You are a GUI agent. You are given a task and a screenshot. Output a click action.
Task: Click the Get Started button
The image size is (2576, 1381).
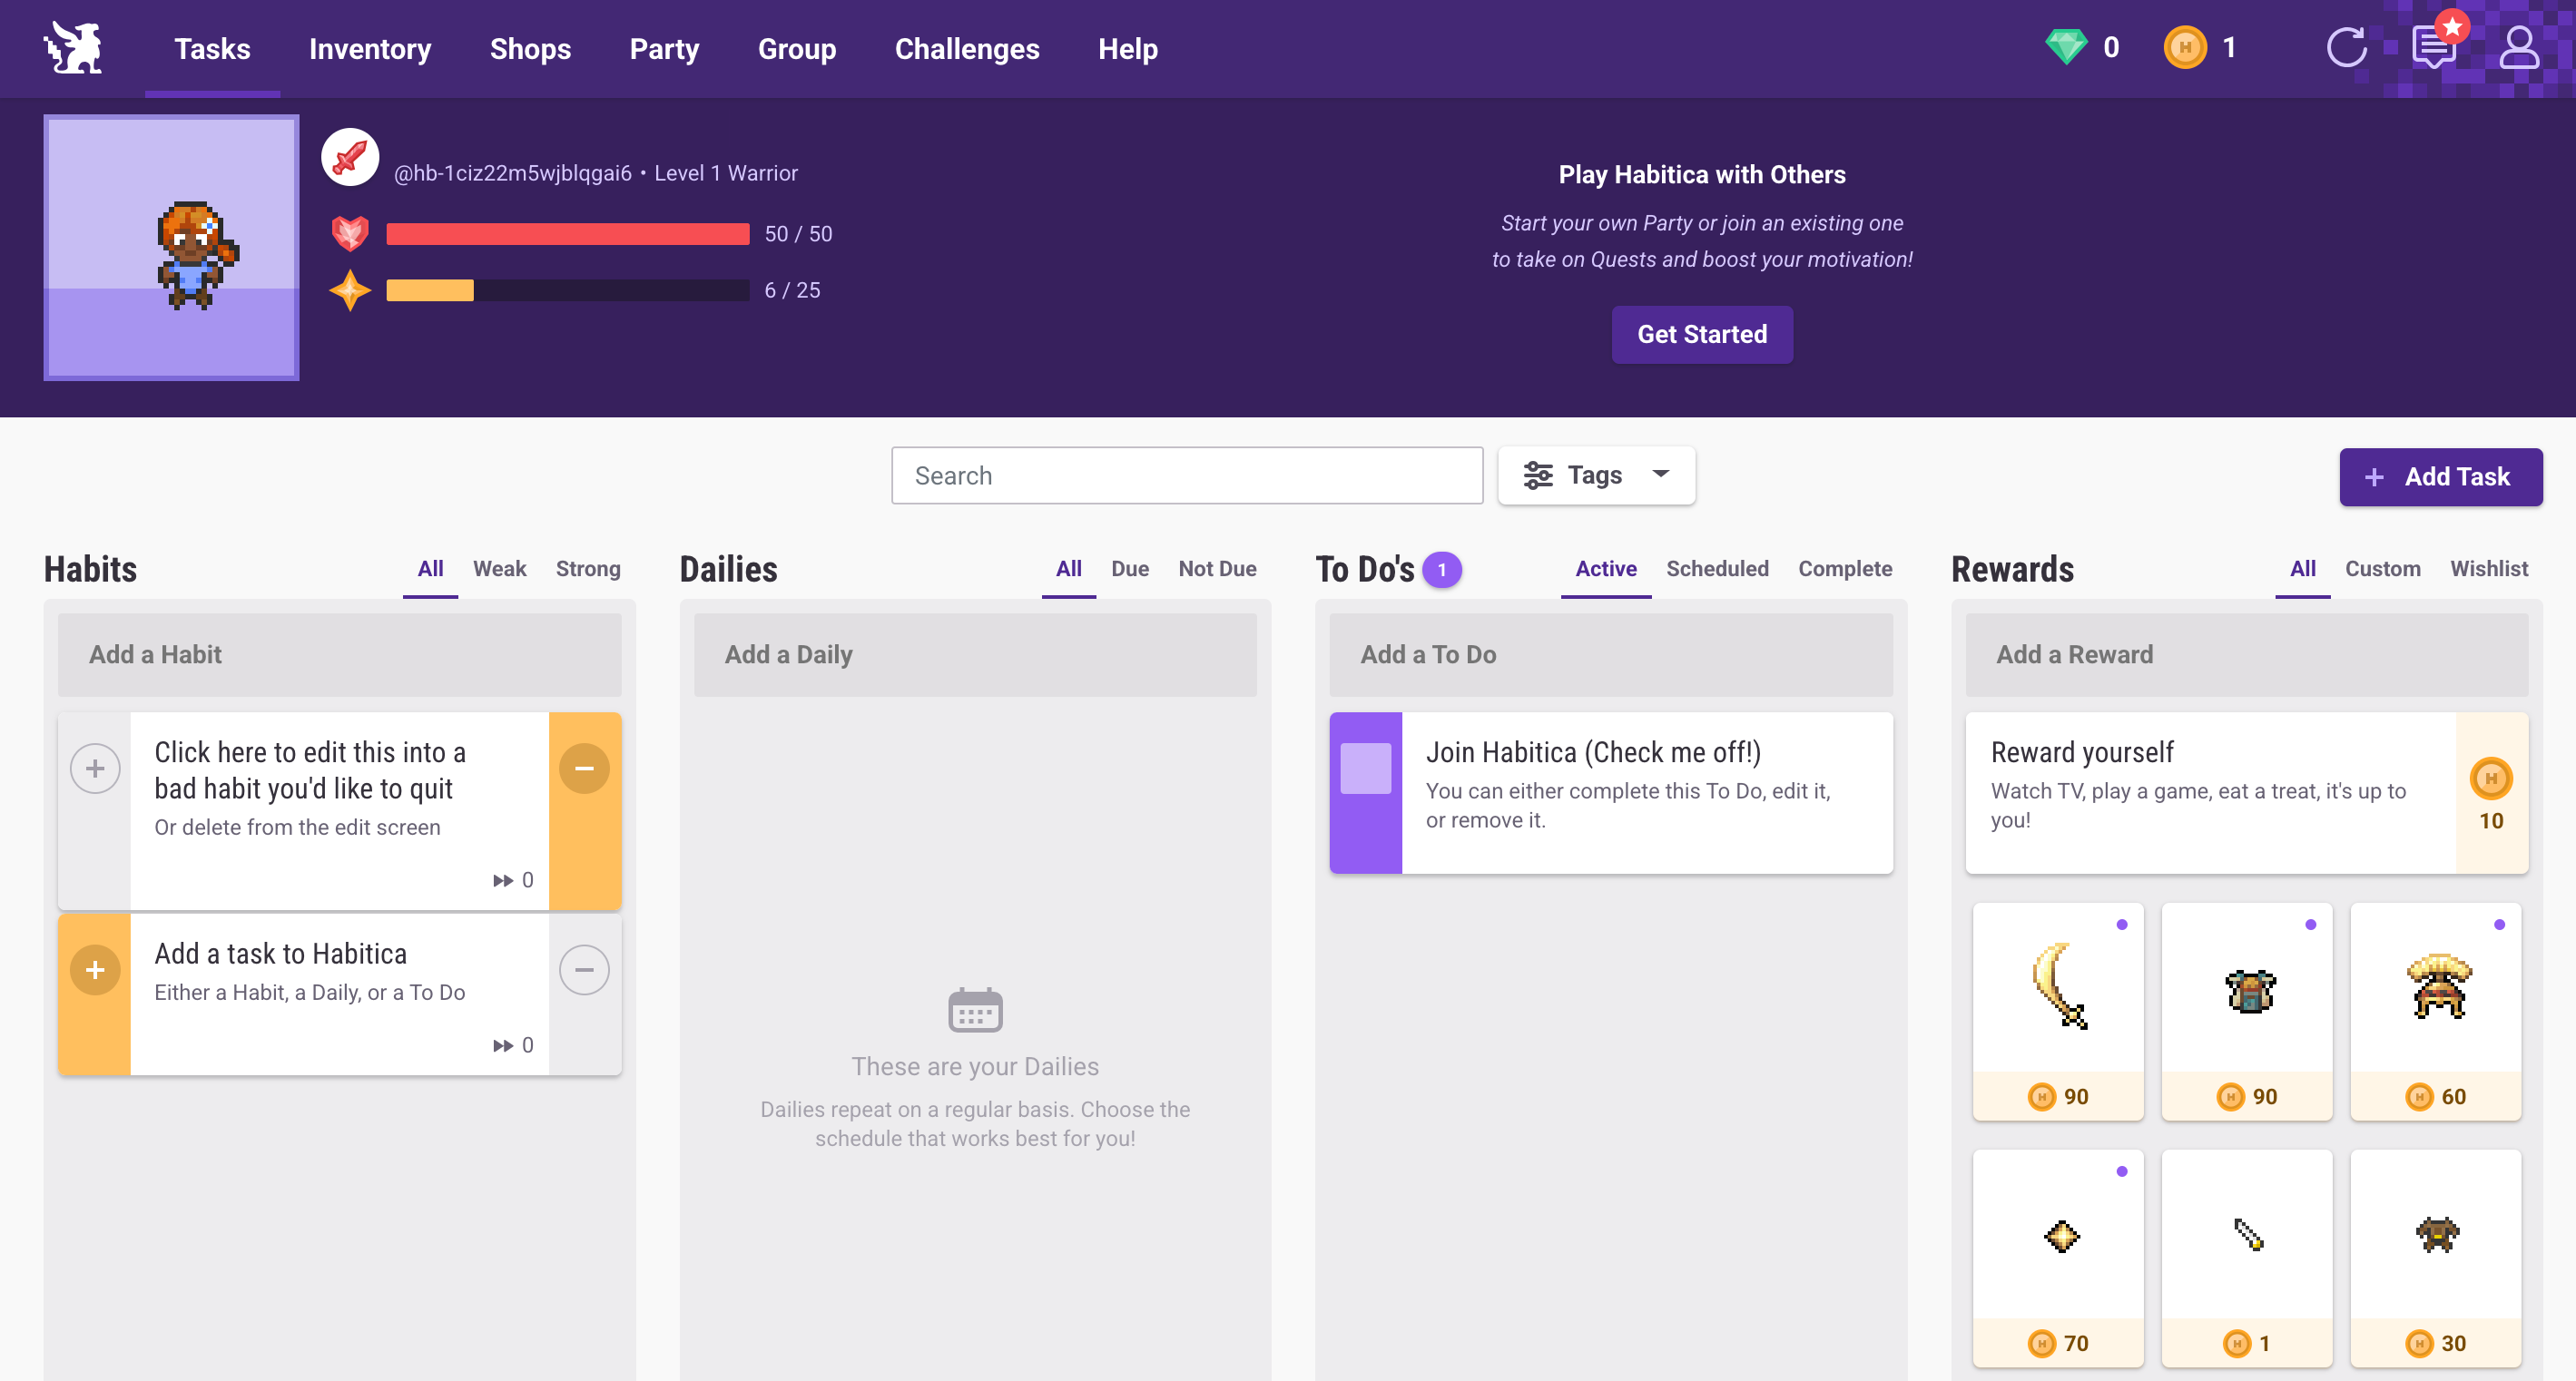click(1701, 334)
